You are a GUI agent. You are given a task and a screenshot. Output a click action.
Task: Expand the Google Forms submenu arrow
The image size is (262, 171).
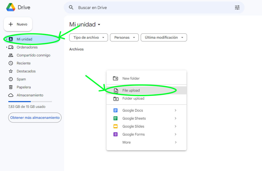pyautogui.click(x=176, y=134)
